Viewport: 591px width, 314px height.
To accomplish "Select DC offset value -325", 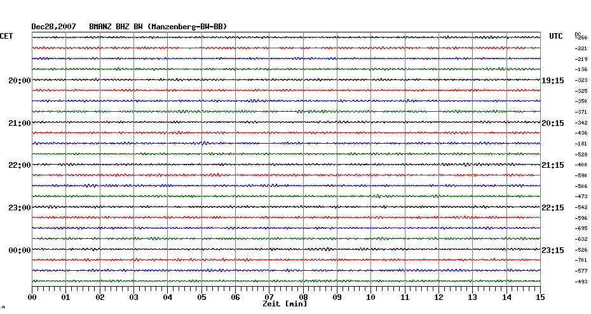I will 581,91.
